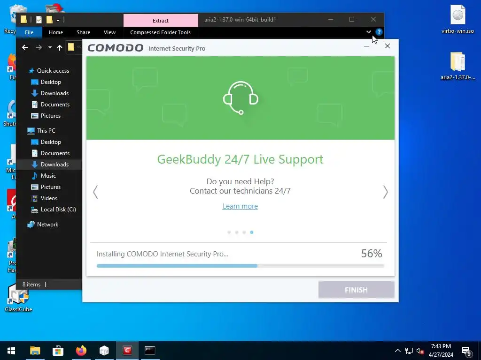Select the Extract contextual tab

tap(161, 21)
